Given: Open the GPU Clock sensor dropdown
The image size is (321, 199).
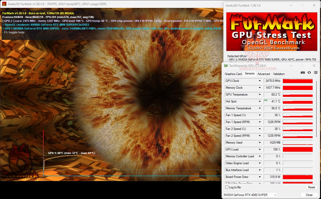Looking at the screenshot, I should [x=260, y=81].
